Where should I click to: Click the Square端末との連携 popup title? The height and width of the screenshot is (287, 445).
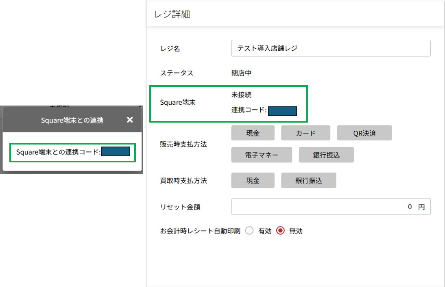pyautogui.click(x=72, y=120)
